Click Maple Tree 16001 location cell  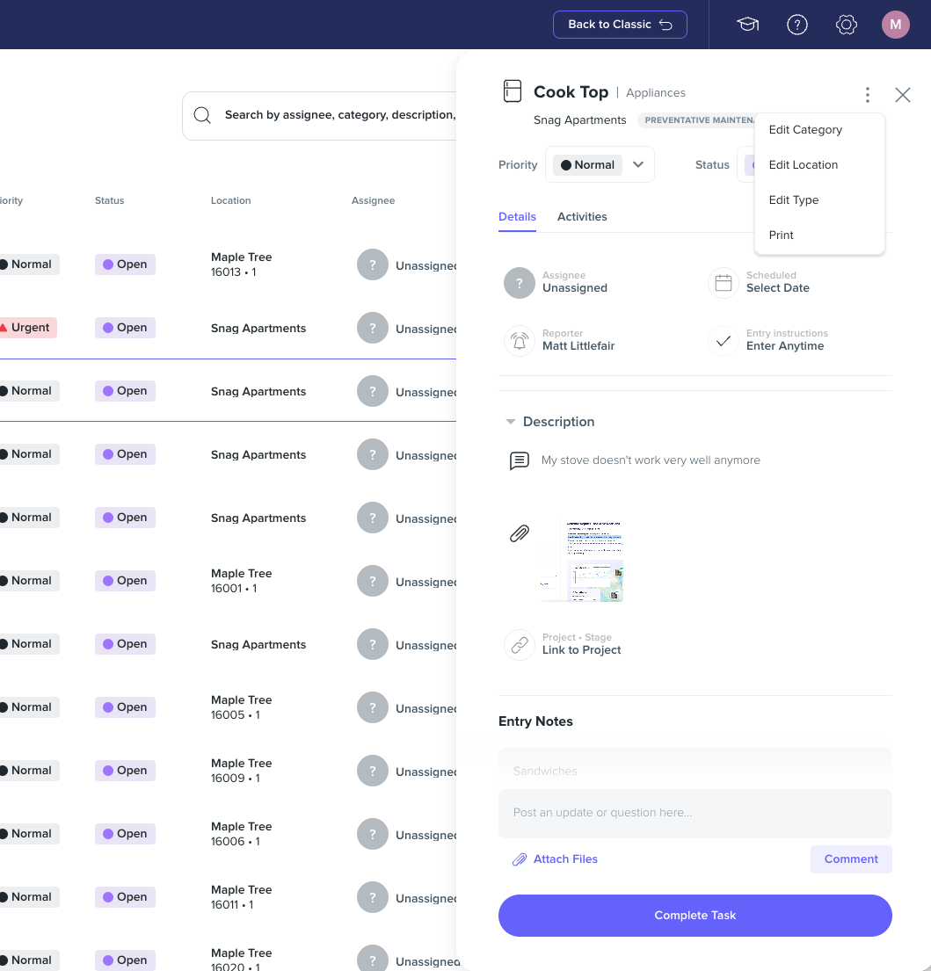[241, 581]
